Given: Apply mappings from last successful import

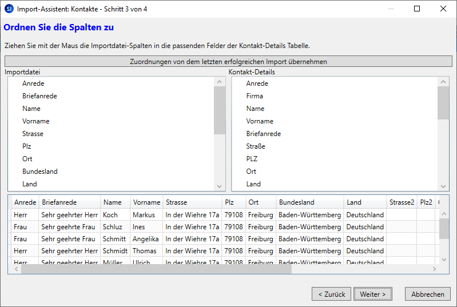Looking at the screenshot, I should [x=228, y=61].
